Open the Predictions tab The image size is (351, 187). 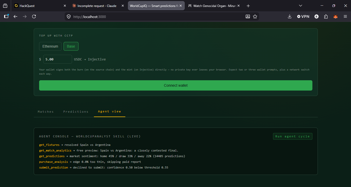[76, 112]
